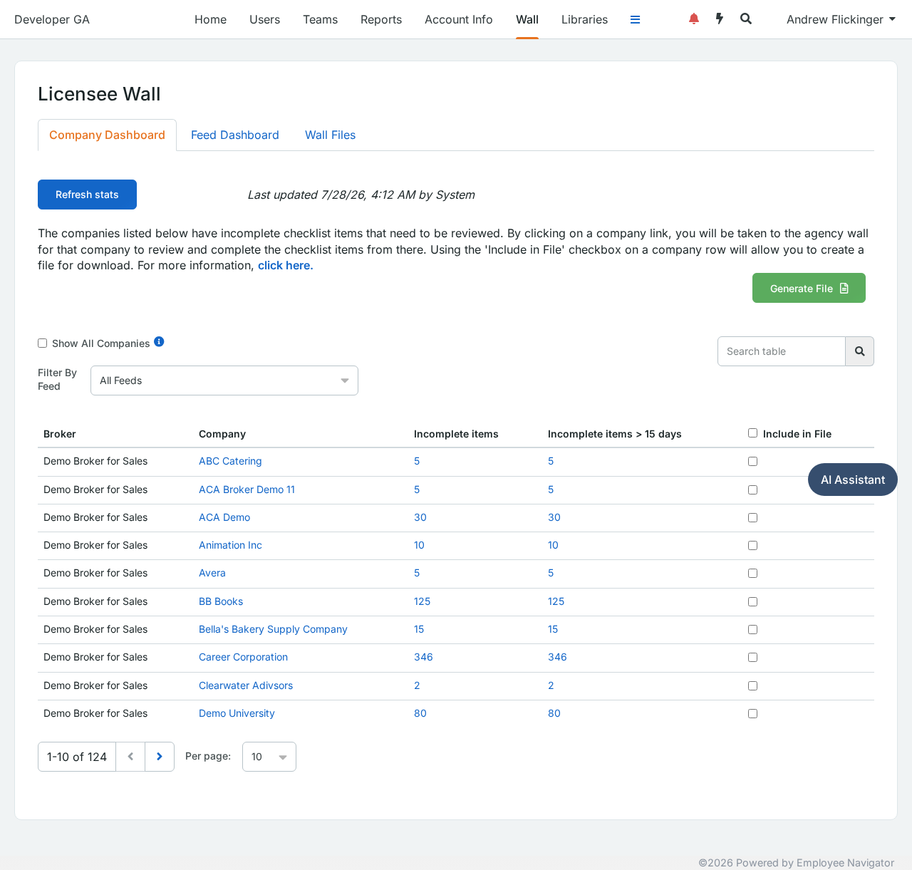Go to next page with right chevron
This screenshot has height=870, width=912.
160,757
